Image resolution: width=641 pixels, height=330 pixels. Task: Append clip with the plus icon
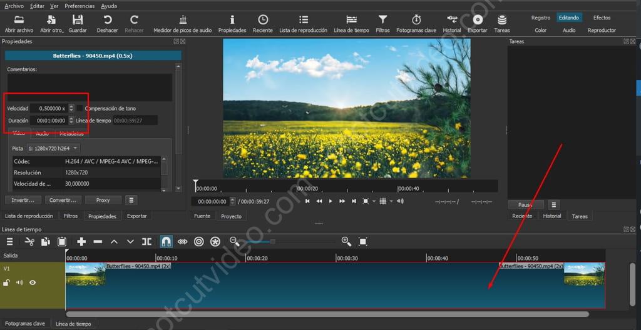tap(81, 242)
